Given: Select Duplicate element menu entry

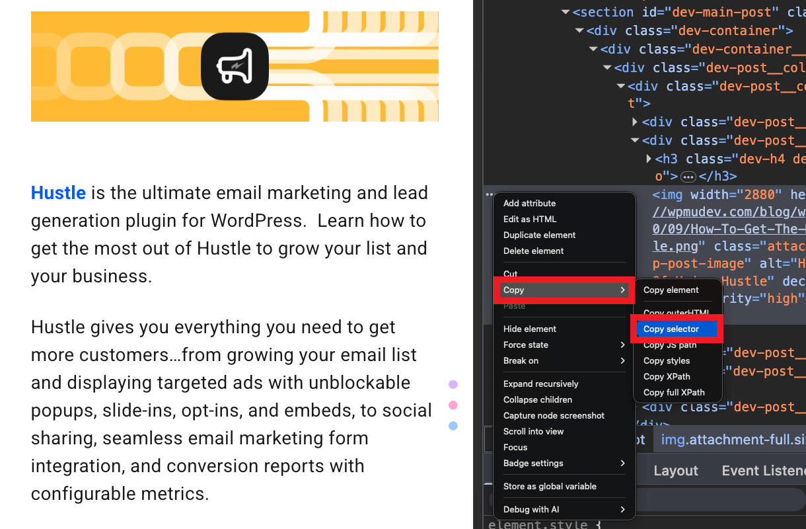Looking at the screenshot, I should coord(539,235).
